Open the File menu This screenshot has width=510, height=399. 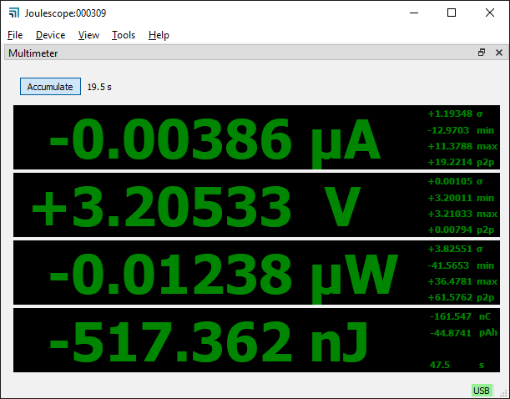tap(15, 35)
